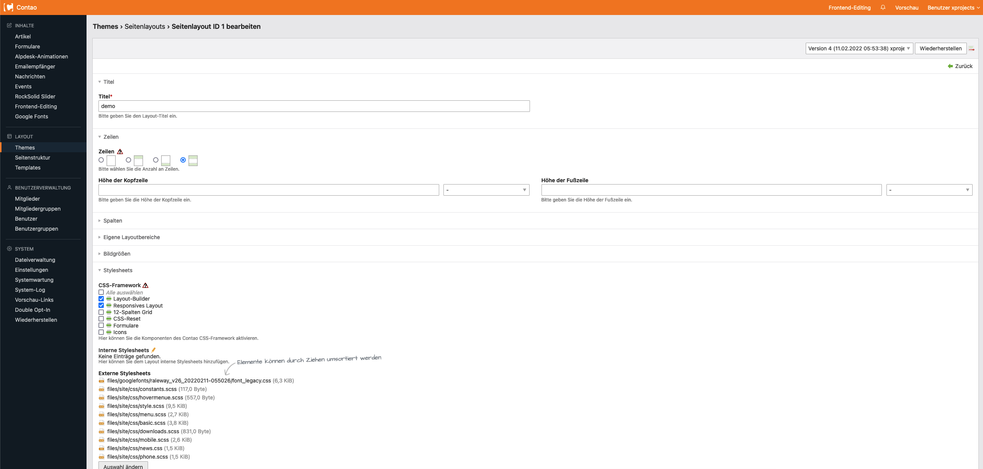Click the style.scss file icon
This screenshot has height=469, width=983.
pyautogui.click(x=102, y=406)
